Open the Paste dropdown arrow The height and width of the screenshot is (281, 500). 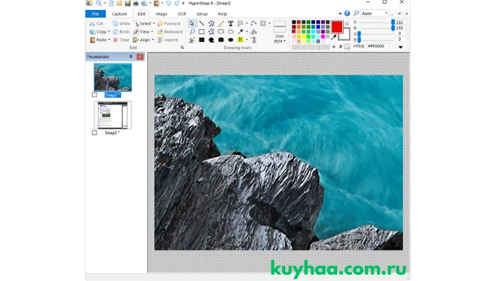[x=109, y=40]
